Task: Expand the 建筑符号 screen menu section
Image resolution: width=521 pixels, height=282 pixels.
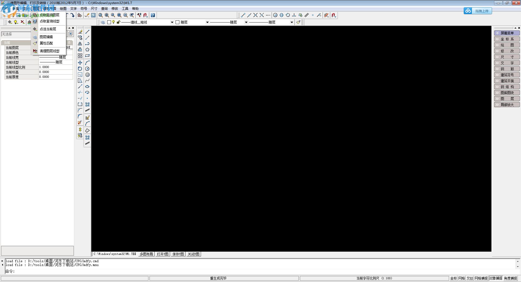Action: pos(507,75)
